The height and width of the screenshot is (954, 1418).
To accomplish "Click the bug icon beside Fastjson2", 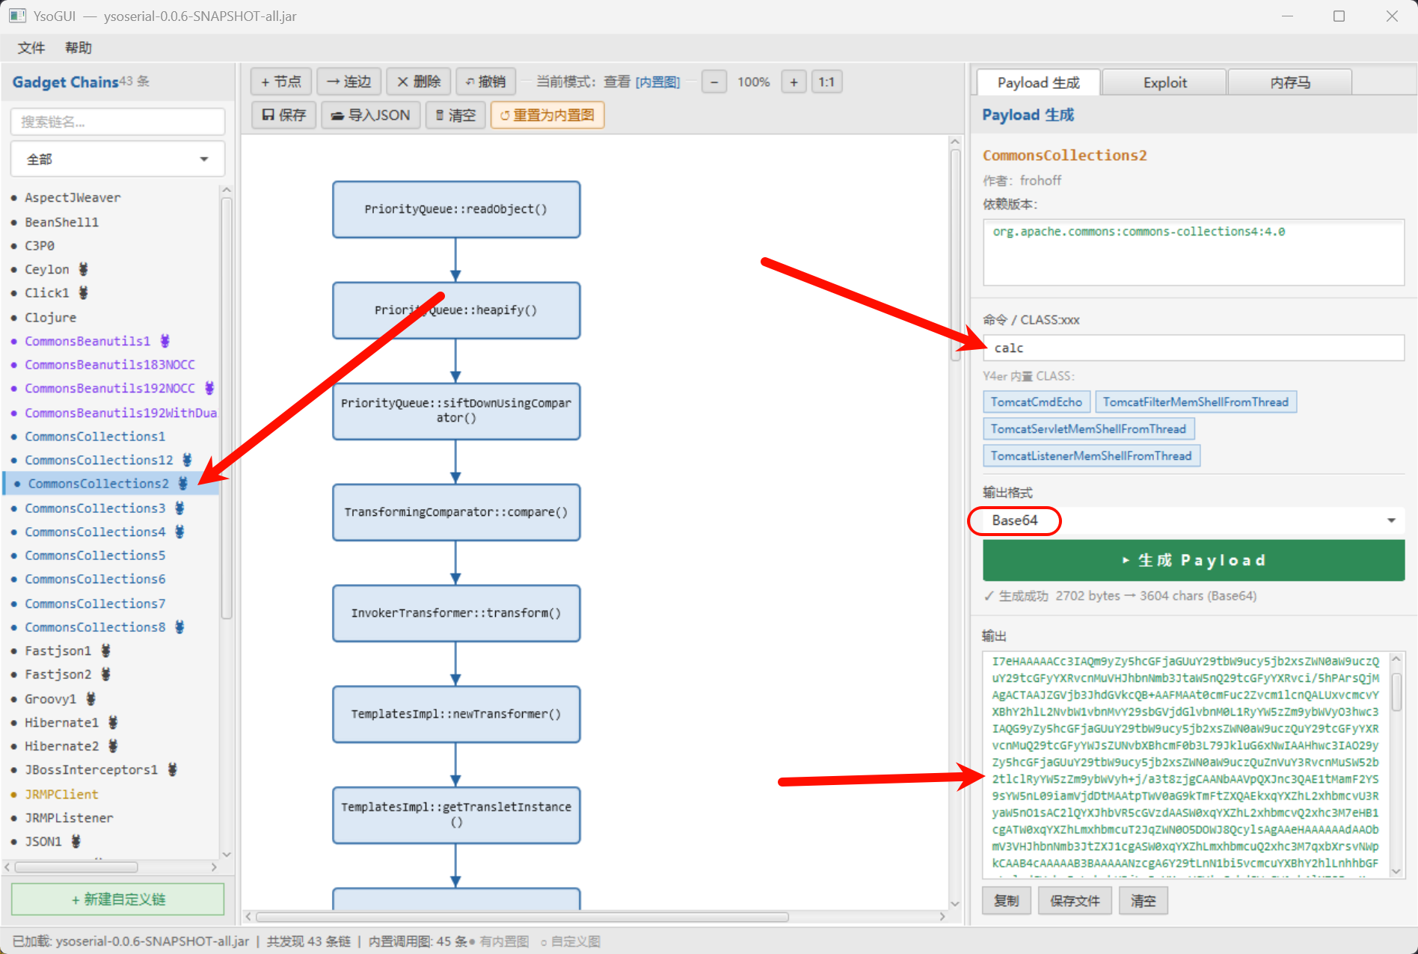I will 105,674.
